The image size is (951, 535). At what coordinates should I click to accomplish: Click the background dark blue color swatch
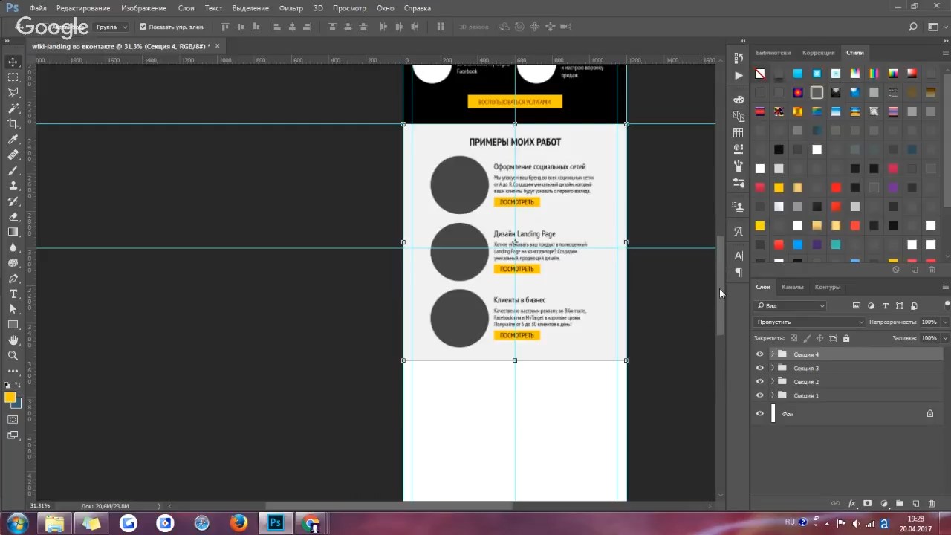[x=18, y=405]
